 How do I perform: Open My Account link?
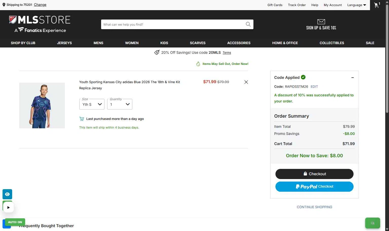pos(333,5)
